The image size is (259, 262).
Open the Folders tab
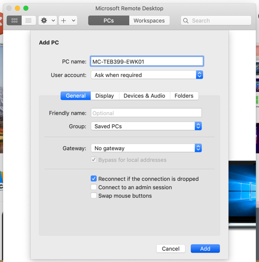(x=184, y=96)
